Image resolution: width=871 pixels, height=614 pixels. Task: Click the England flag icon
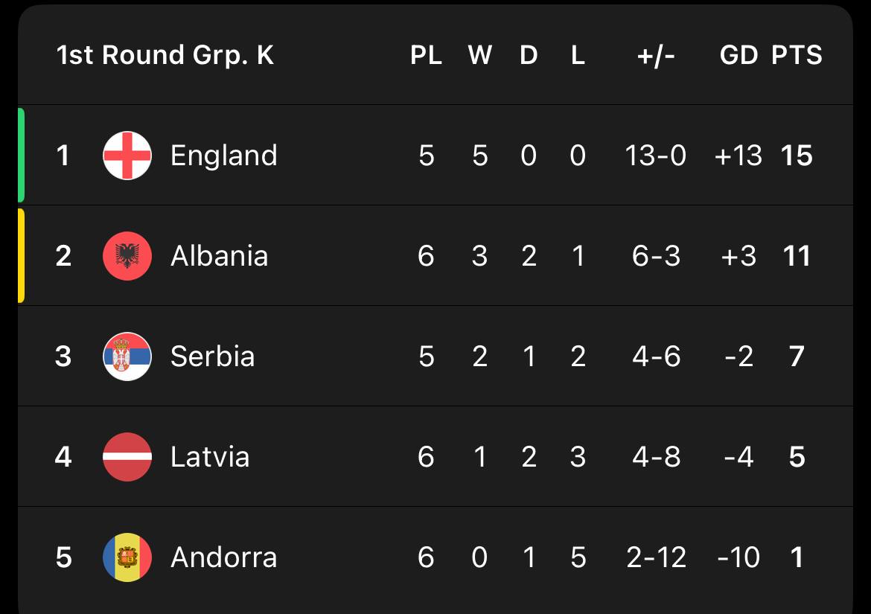127,156
